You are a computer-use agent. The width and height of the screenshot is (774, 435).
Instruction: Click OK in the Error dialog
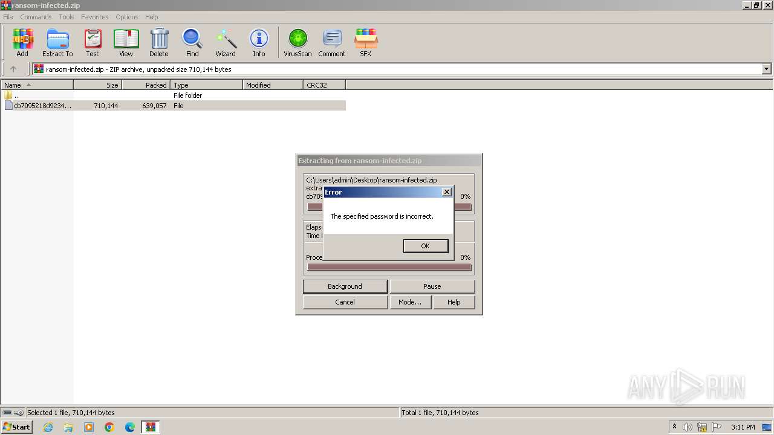(426, 246)
